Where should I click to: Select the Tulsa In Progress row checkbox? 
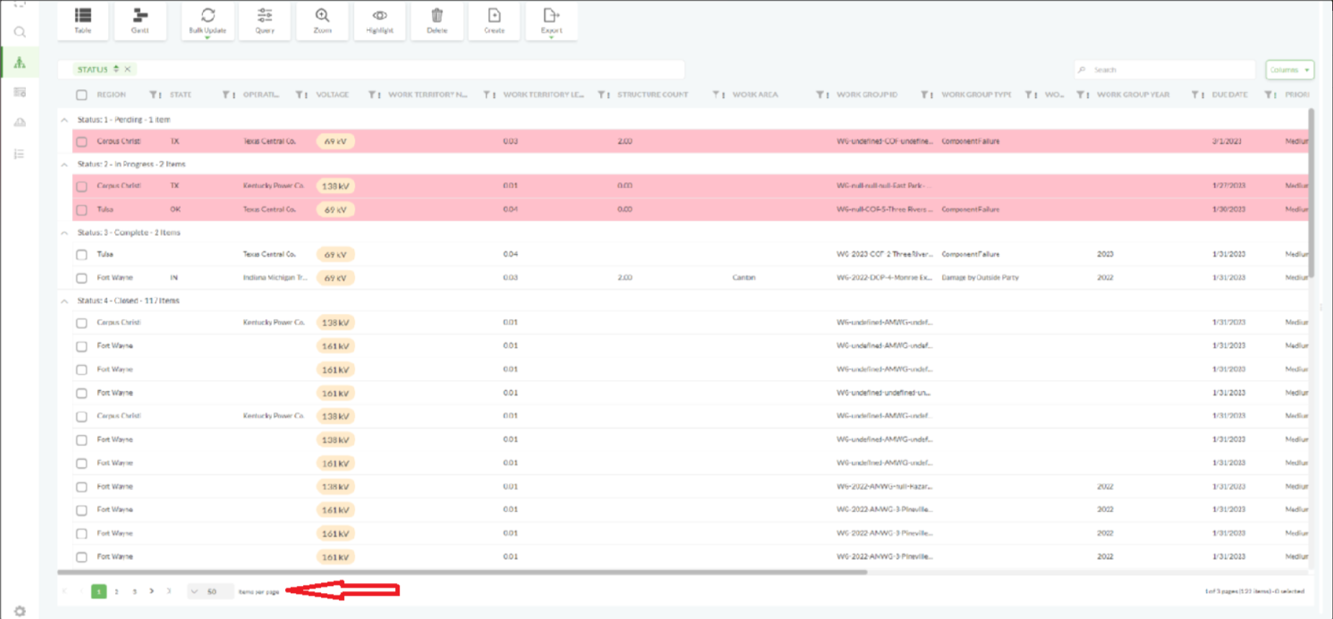tap(81, 210)
